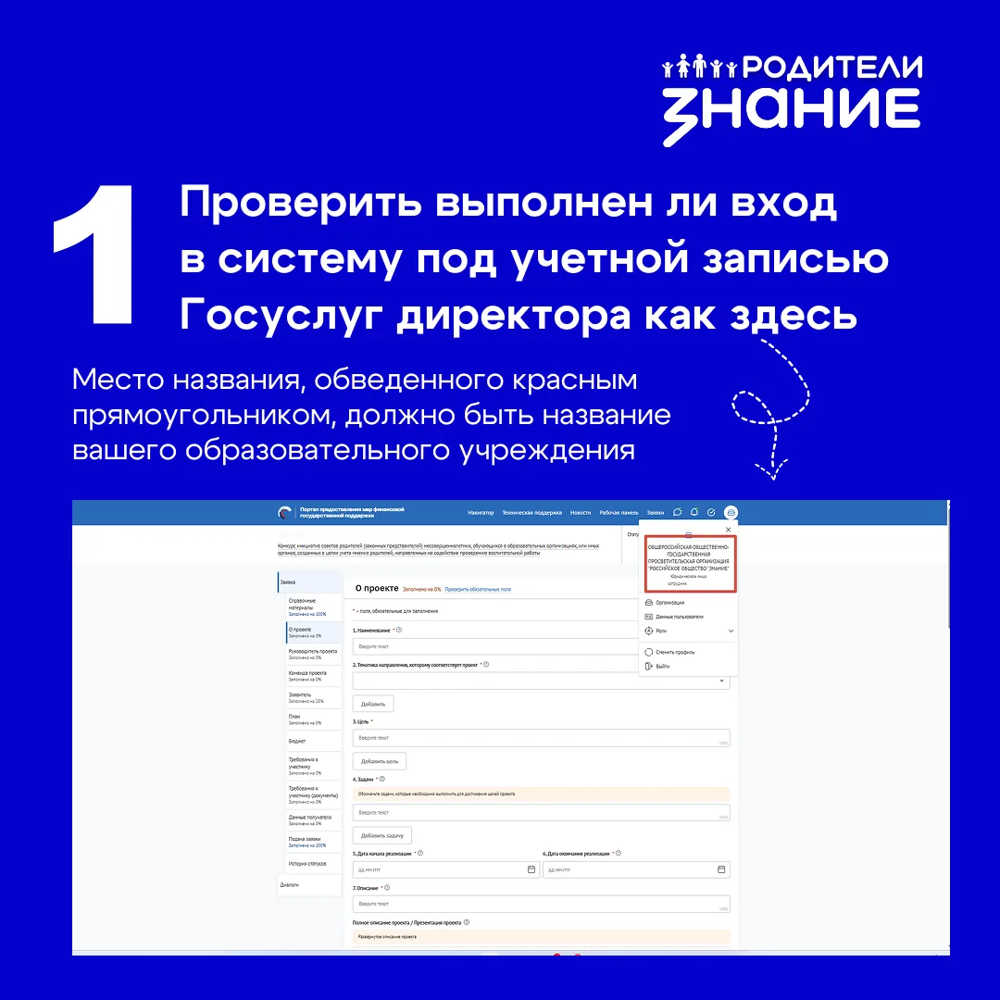Select О проекте in the sidebar
Viewport: 1000px width, 1000px height.
[313, 632]
